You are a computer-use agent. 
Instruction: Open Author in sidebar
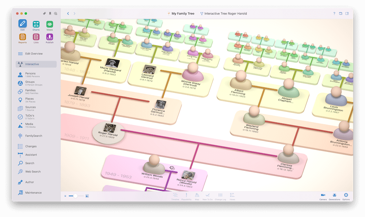coord(36,182)
